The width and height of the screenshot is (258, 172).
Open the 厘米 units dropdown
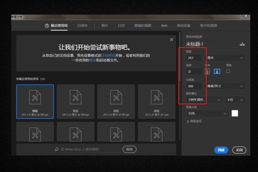[x=225, y=58]
